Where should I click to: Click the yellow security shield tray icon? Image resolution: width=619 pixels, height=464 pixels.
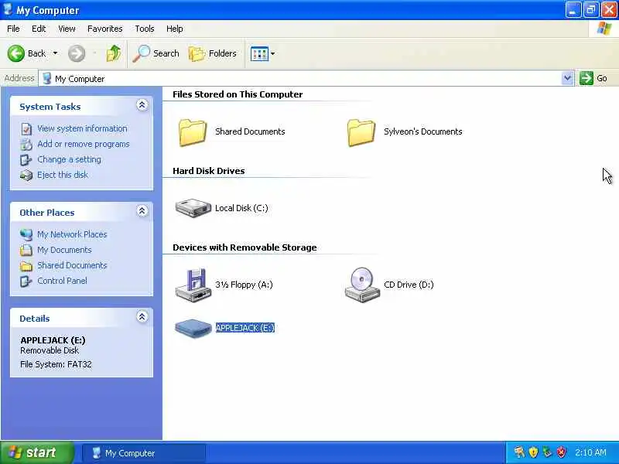coord(533,452)
